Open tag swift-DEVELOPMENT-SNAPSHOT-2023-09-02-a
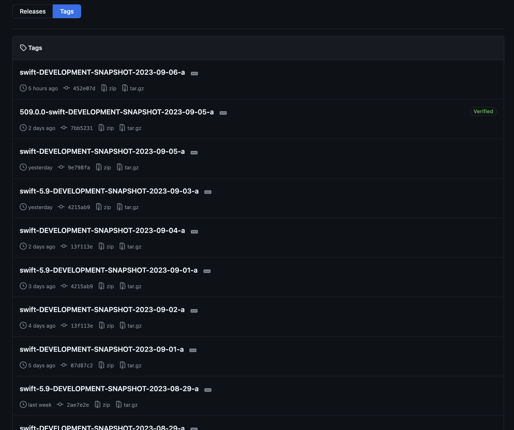514x430 pixels. [102, 310]
